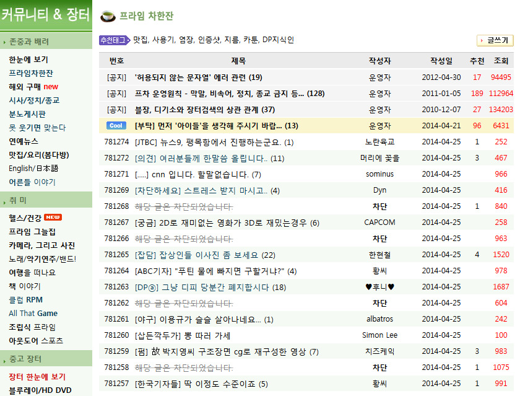Open notice 프차 운영원칙 post
The width and height of the screenshot is (520, 396).
(230, 94)
